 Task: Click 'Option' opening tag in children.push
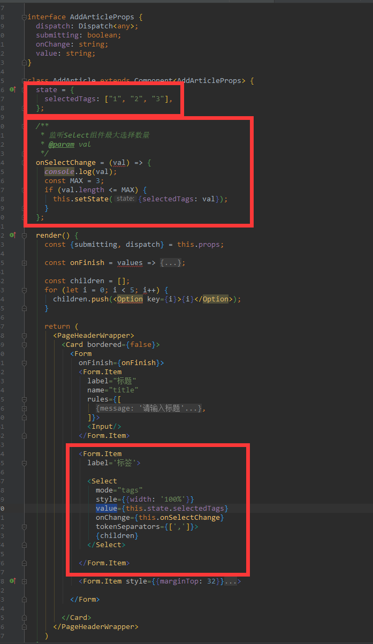tap(130, 299)
